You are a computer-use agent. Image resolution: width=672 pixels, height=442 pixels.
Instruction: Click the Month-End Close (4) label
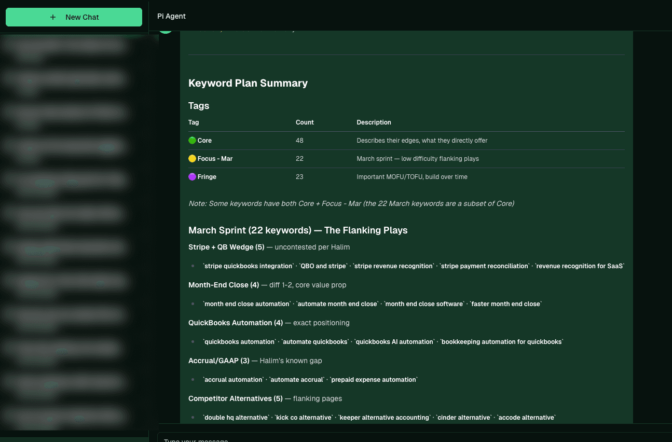(224, 285)
